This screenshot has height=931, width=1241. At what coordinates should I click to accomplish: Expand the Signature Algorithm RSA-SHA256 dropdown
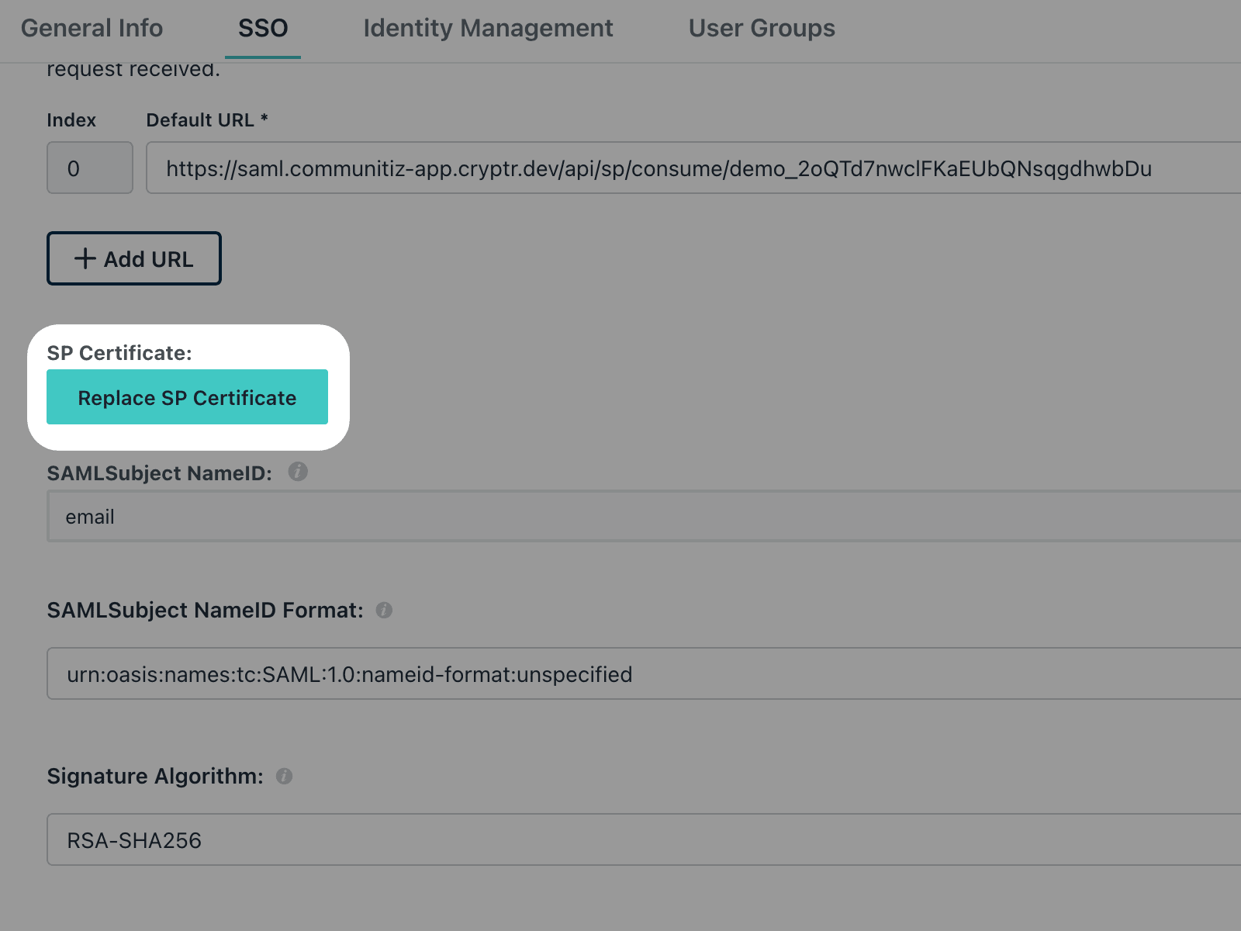coord(644,840)
